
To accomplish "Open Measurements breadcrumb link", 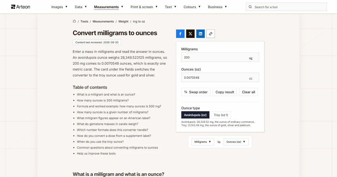I will pos(103,21).
